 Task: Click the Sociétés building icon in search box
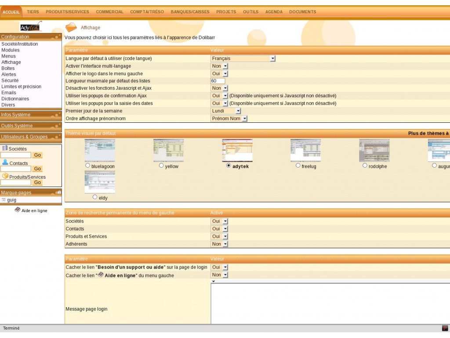point(5,148)
